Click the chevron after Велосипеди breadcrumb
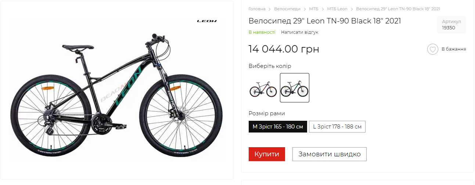This screenshot has width=475, height=185. click(x=305, y=9)
